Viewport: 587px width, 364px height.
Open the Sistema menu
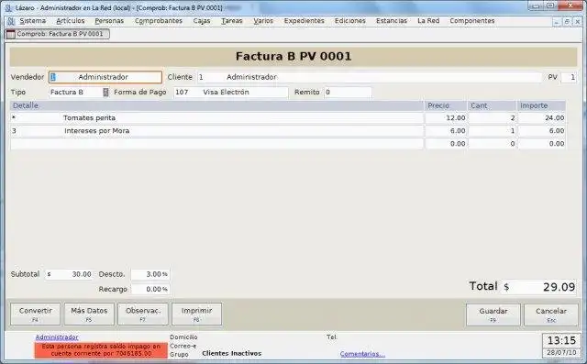click(x=33, y=21)
